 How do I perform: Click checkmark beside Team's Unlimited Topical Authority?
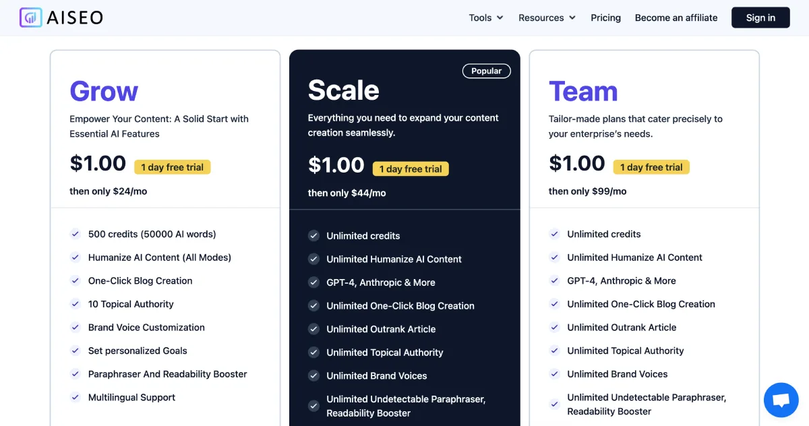(554, 351)
